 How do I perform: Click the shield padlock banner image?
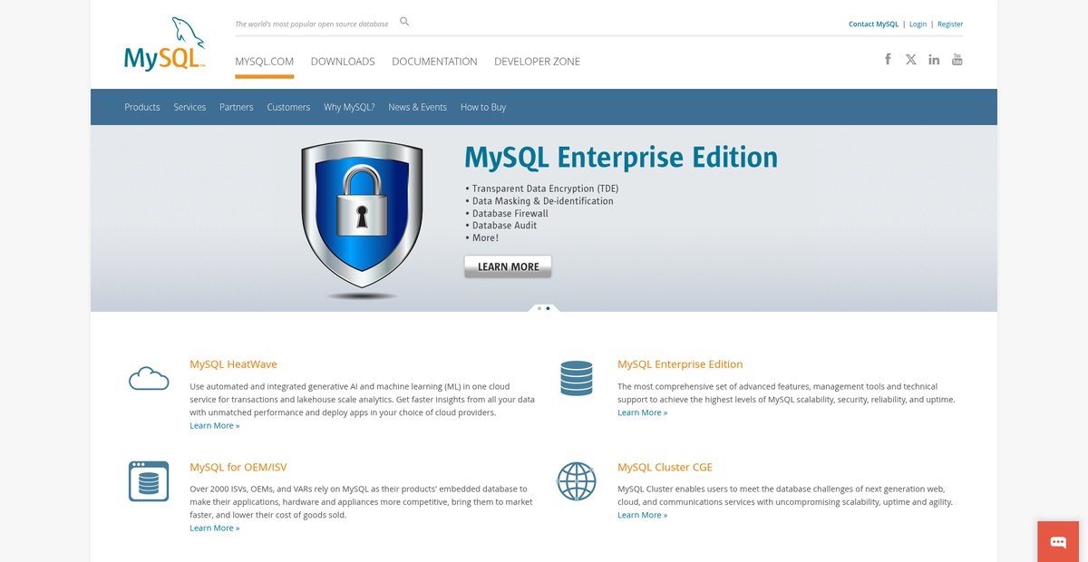point(361,220)
